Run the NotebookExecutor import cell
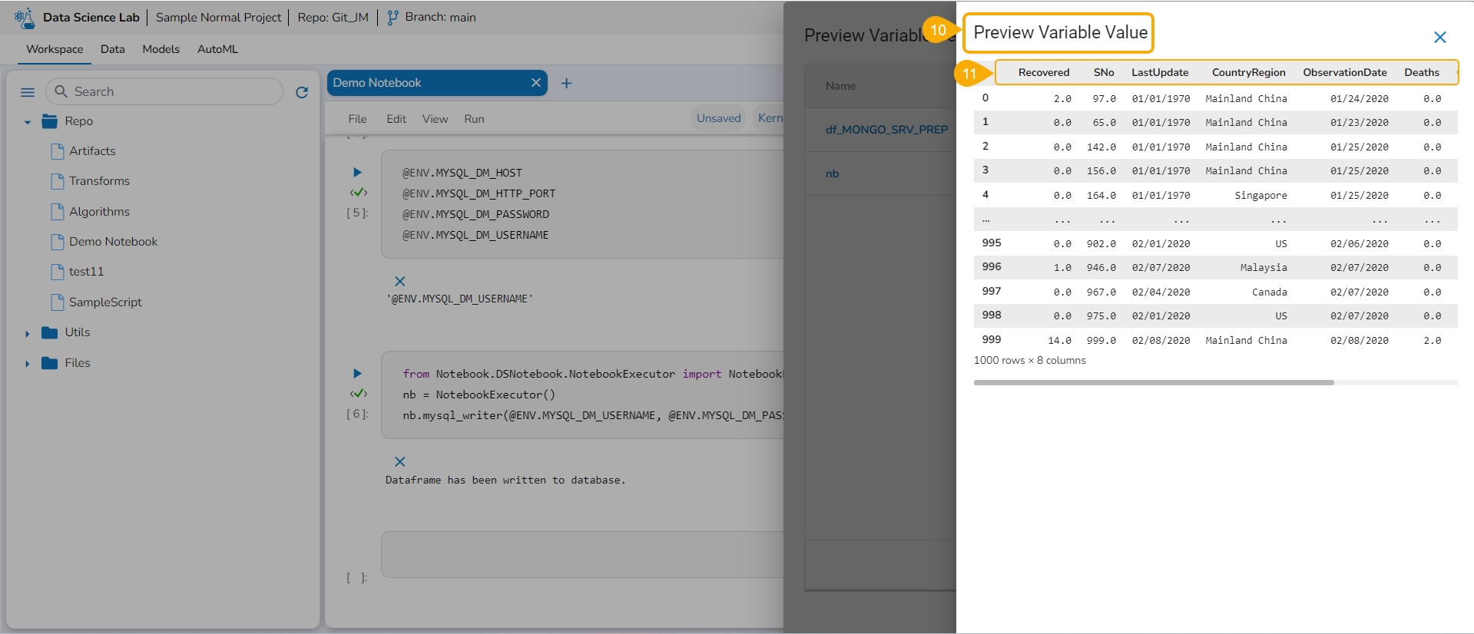The height and width of the screenshot is (634, 1474). 357,373
